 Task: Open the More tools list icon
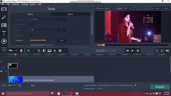[4, 49]
